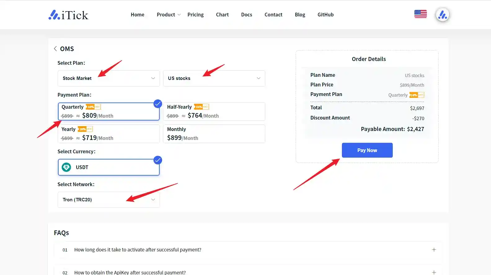Click the back arrow beside OMS
Image resolution: width=491 pixels, height=275 pixels.
point(55,49)
